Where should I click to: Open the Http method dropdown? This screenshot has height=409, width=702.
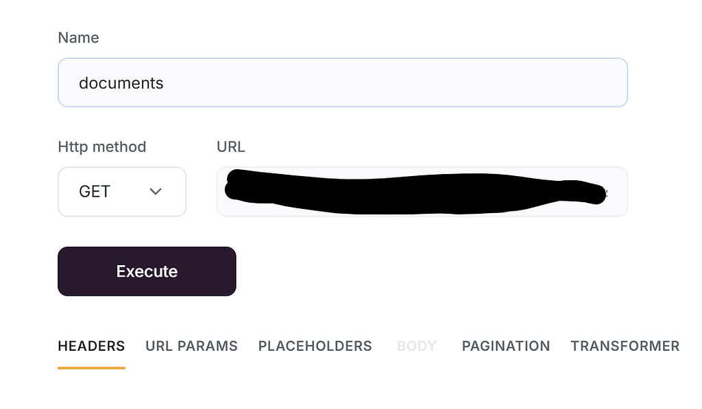122,192
